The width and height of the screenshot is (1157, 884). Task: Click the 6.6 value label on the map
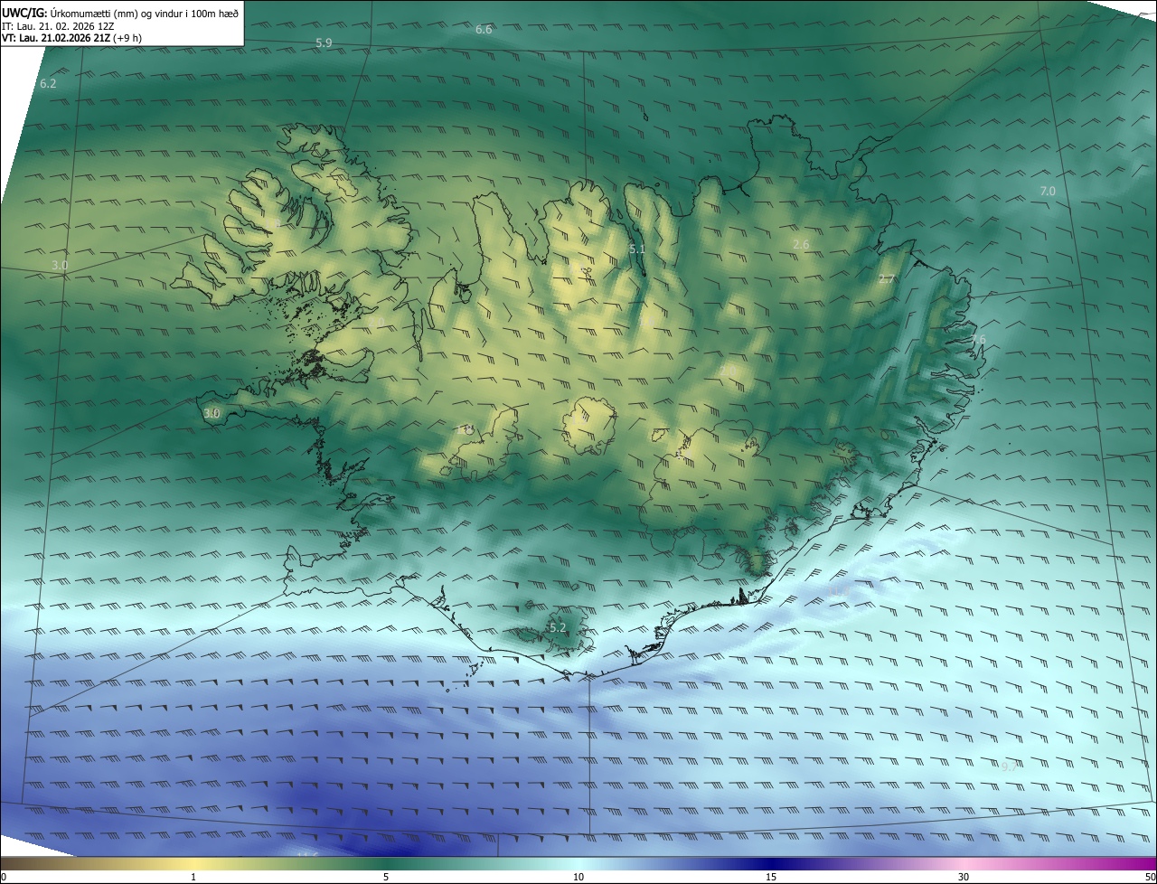pyautogui.click(x=484, y=30)
